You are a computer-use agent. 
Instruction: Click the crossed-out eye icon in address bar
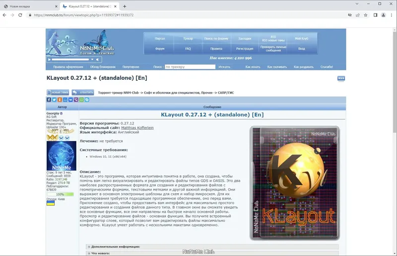pos(350,15)
